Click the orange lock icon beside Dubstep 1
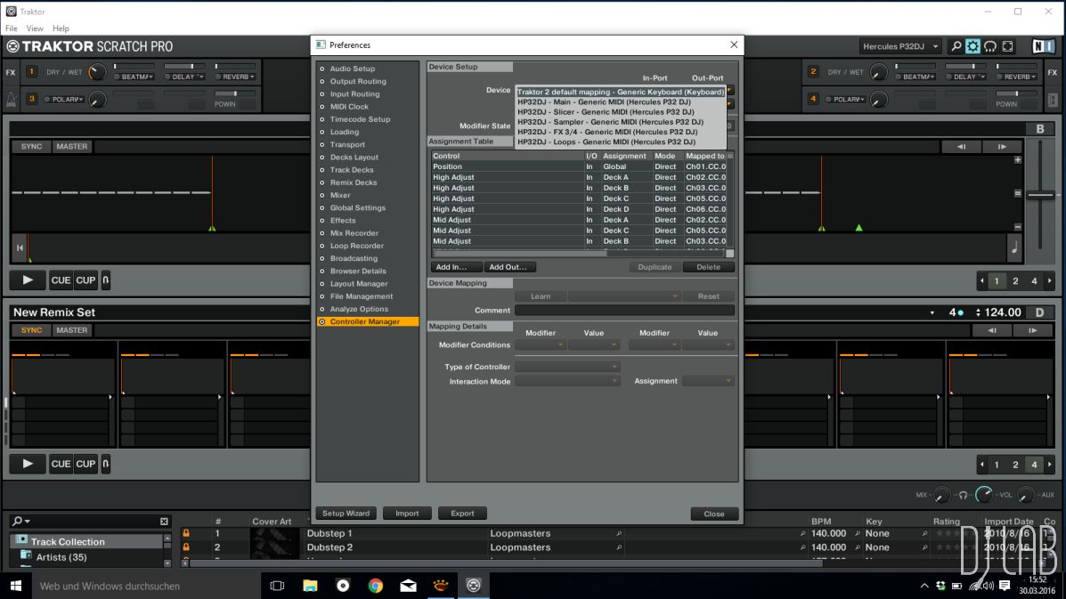Screen dimensions: 1066x599 coord(186,533)
